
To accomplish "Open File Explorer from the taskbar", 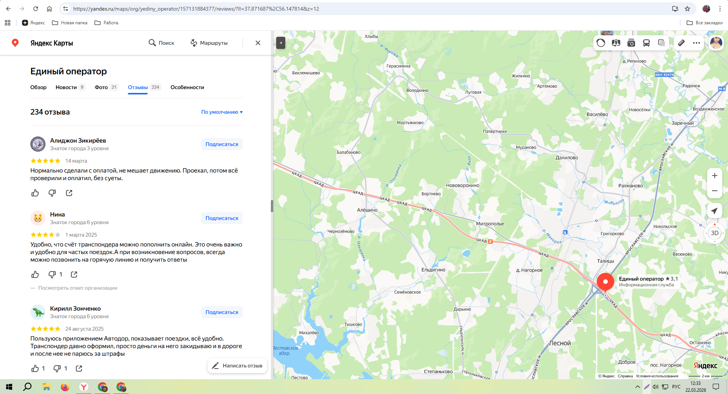I will pyautogui.click(x=46, y=387).
